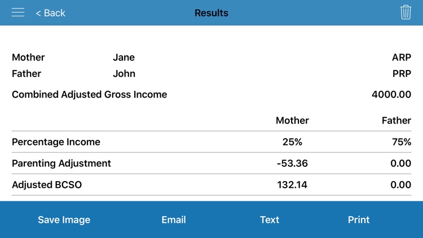Select the mother's name Jane

124,57
